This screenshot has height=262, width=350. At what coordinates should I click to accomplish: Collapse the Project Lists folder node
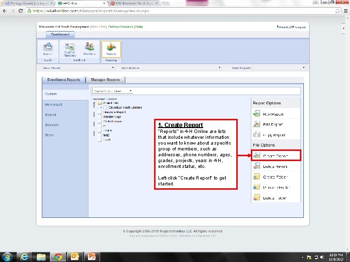(x=94, y=103)
